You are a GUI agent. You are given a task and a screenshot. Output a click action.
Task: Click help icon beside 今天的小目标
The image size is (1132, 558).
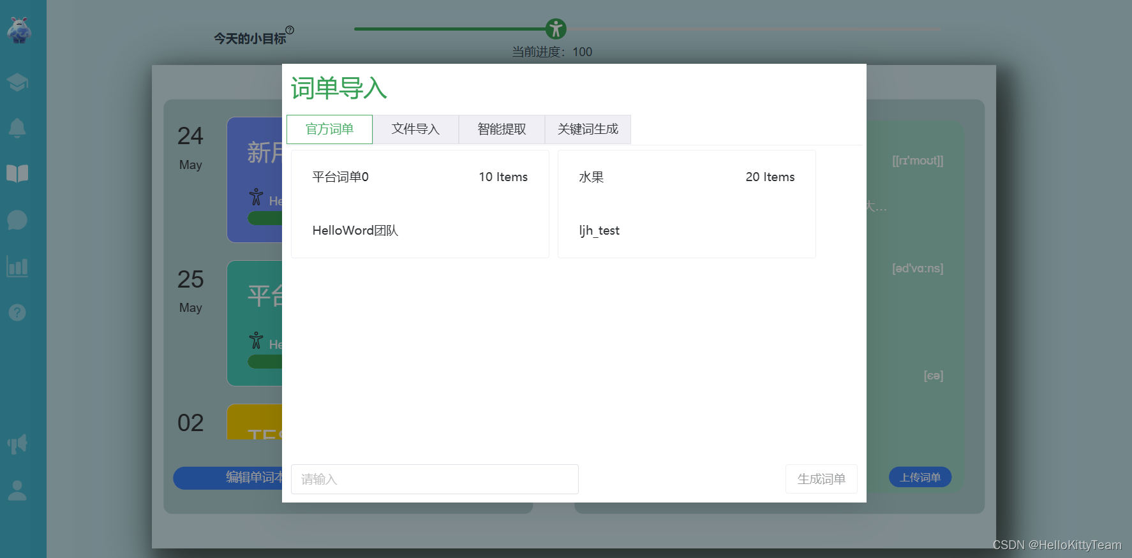[x=290, y=30]
